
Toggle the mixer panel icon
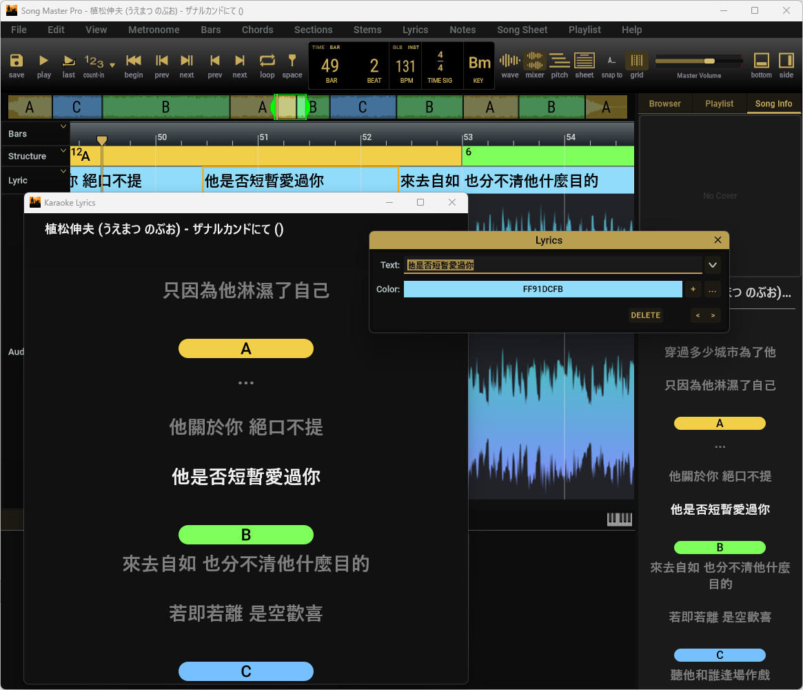535,61
